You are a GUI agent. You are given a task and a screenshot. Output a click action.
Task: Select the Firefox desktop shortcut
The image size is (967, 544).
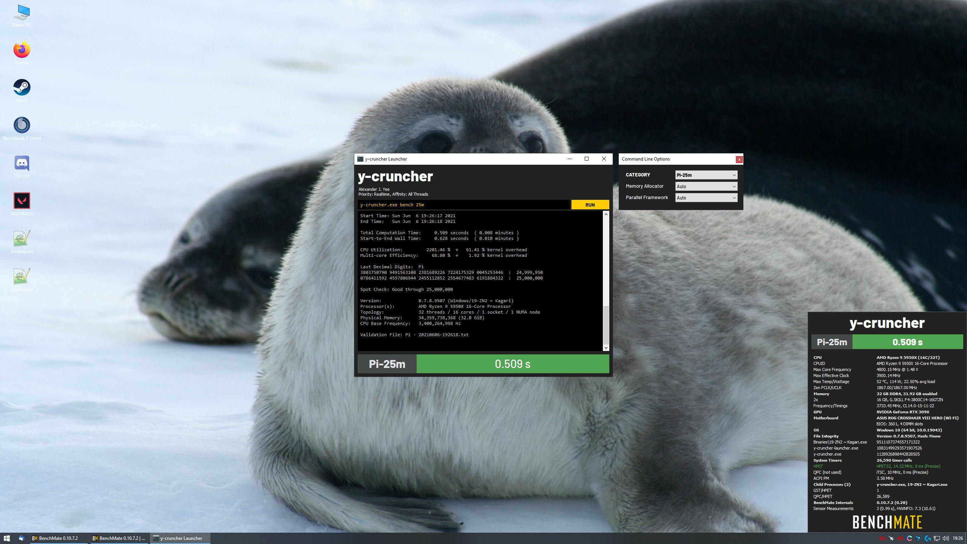coord(22,53)
